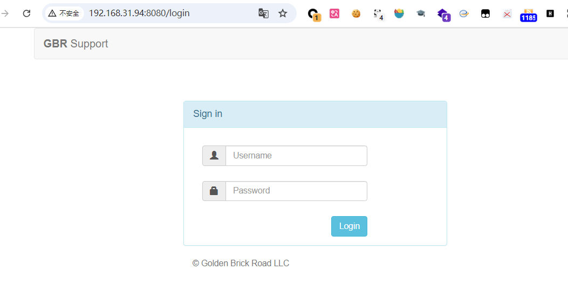
Task: Select the address bar URL text
Action: [x=140, y=13]
